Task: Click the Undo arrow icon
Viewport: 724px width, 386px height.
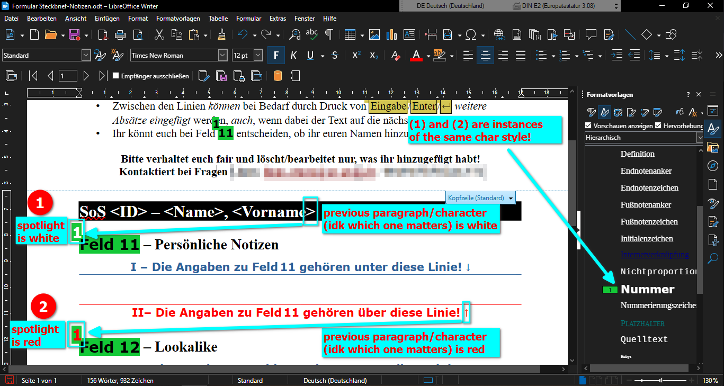Action: 242,35
